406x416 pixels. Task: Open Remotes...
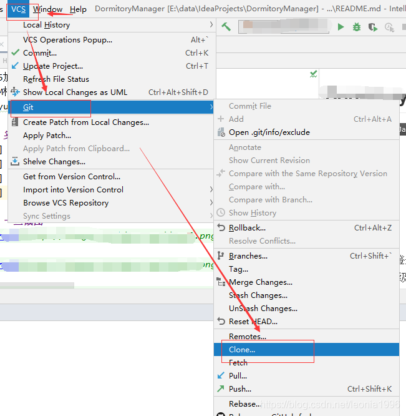(x=306, y=337)
